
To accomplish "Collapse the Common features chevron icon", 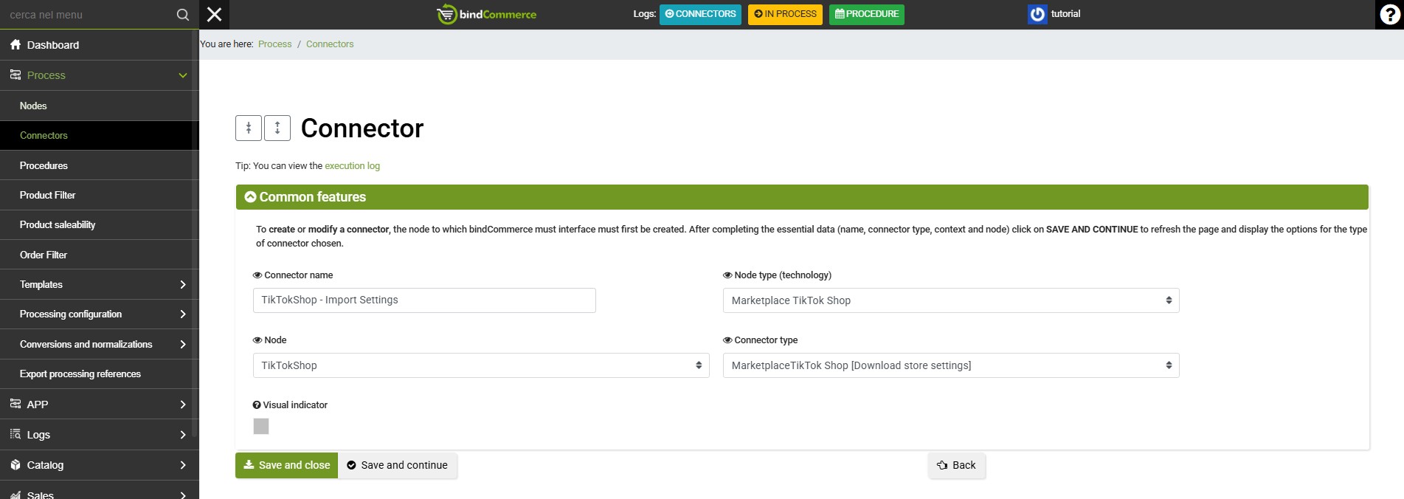I will click(x=250, y=197).
